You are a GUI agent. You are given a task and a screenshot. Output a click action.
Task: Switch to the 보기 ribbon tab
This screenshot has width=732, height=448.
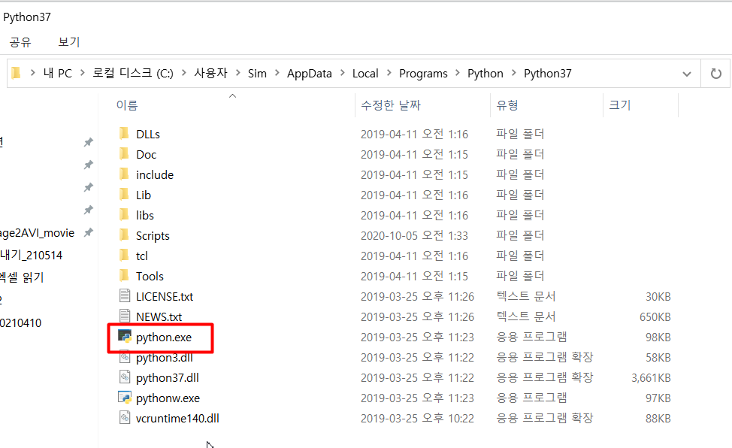point(68,42)
